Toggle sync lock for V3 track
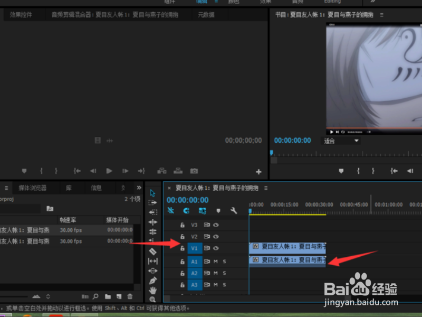Viewport: 422px width, 317px height. (207, 225)
